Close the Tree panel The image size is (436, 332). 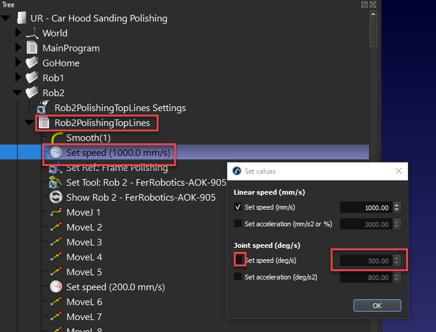[x=373, y=4]
